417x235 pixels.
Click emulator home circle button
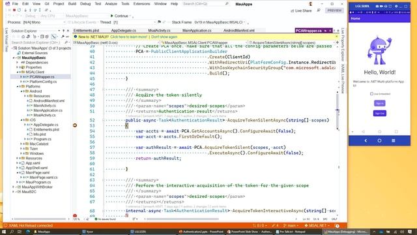pos(379,141)
